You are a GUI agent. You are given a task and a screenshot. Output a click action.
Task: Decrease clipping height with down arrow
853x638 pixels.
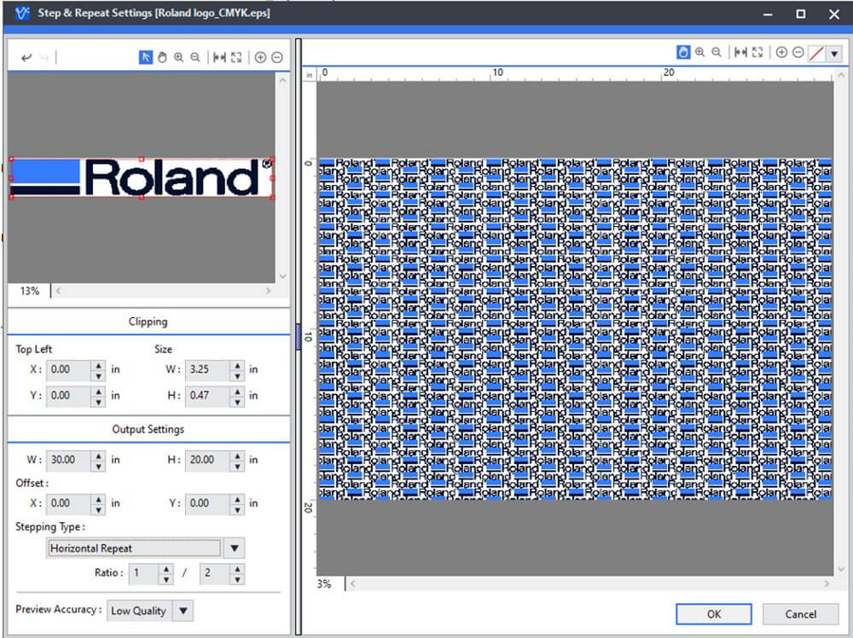pyautogui.click(x=238, y=402)
